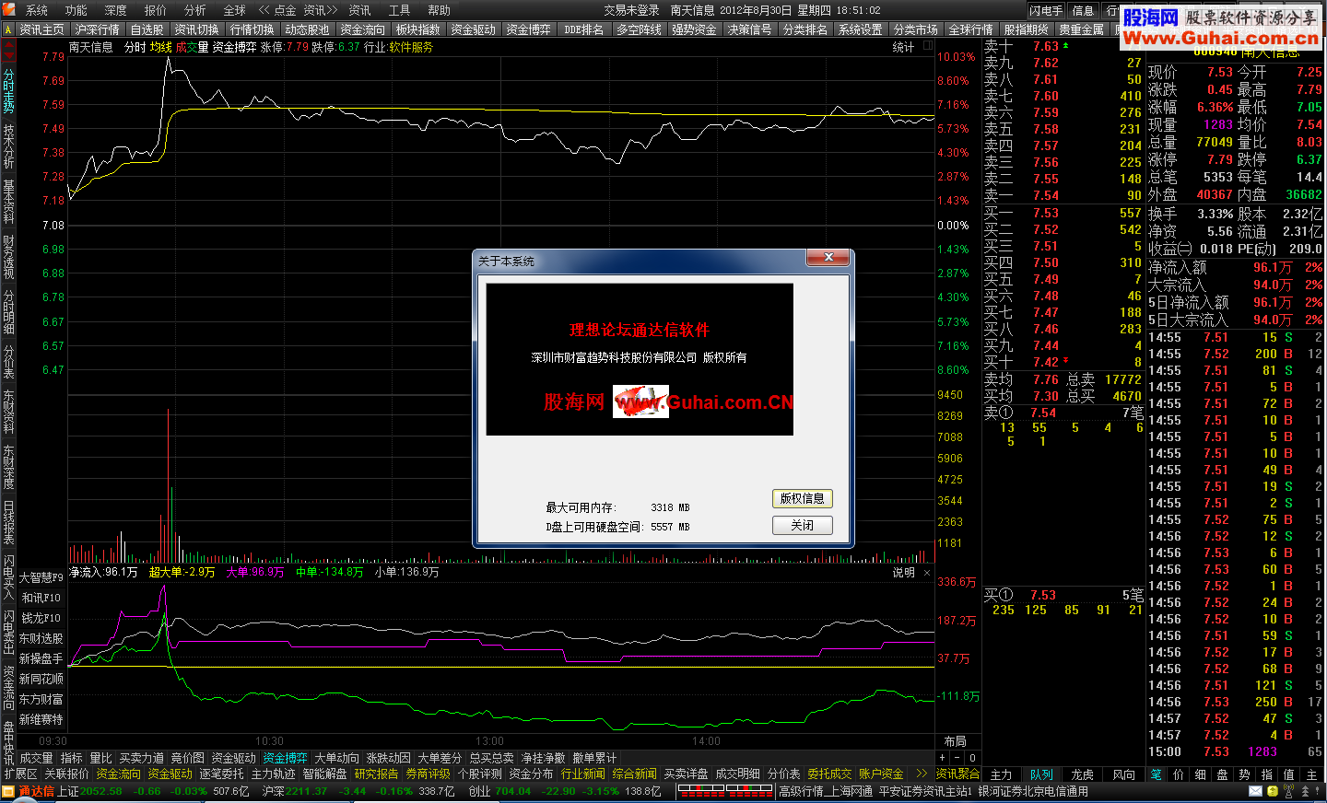Switch to 大单动向 indicator tab

[337, 758]
